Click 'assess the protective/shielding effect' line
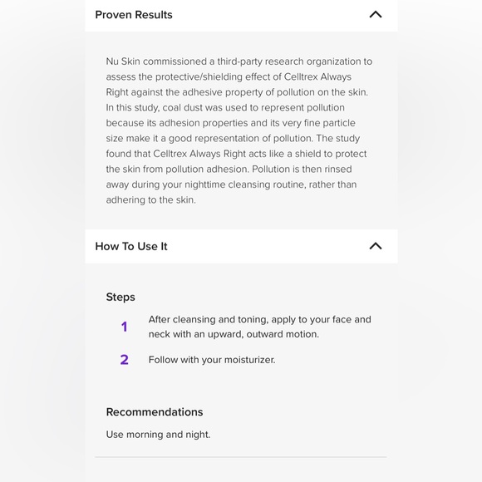Viewport: 482px width, 482px height. point(229,76)
